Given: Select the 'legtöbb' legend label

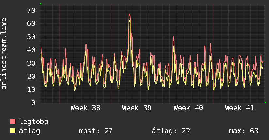Looking at the screenshot, I should [x=34, y=122].
